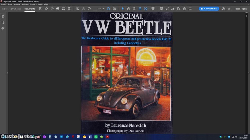
Task: Delete page with trash icon
Action: click(184, 9)
